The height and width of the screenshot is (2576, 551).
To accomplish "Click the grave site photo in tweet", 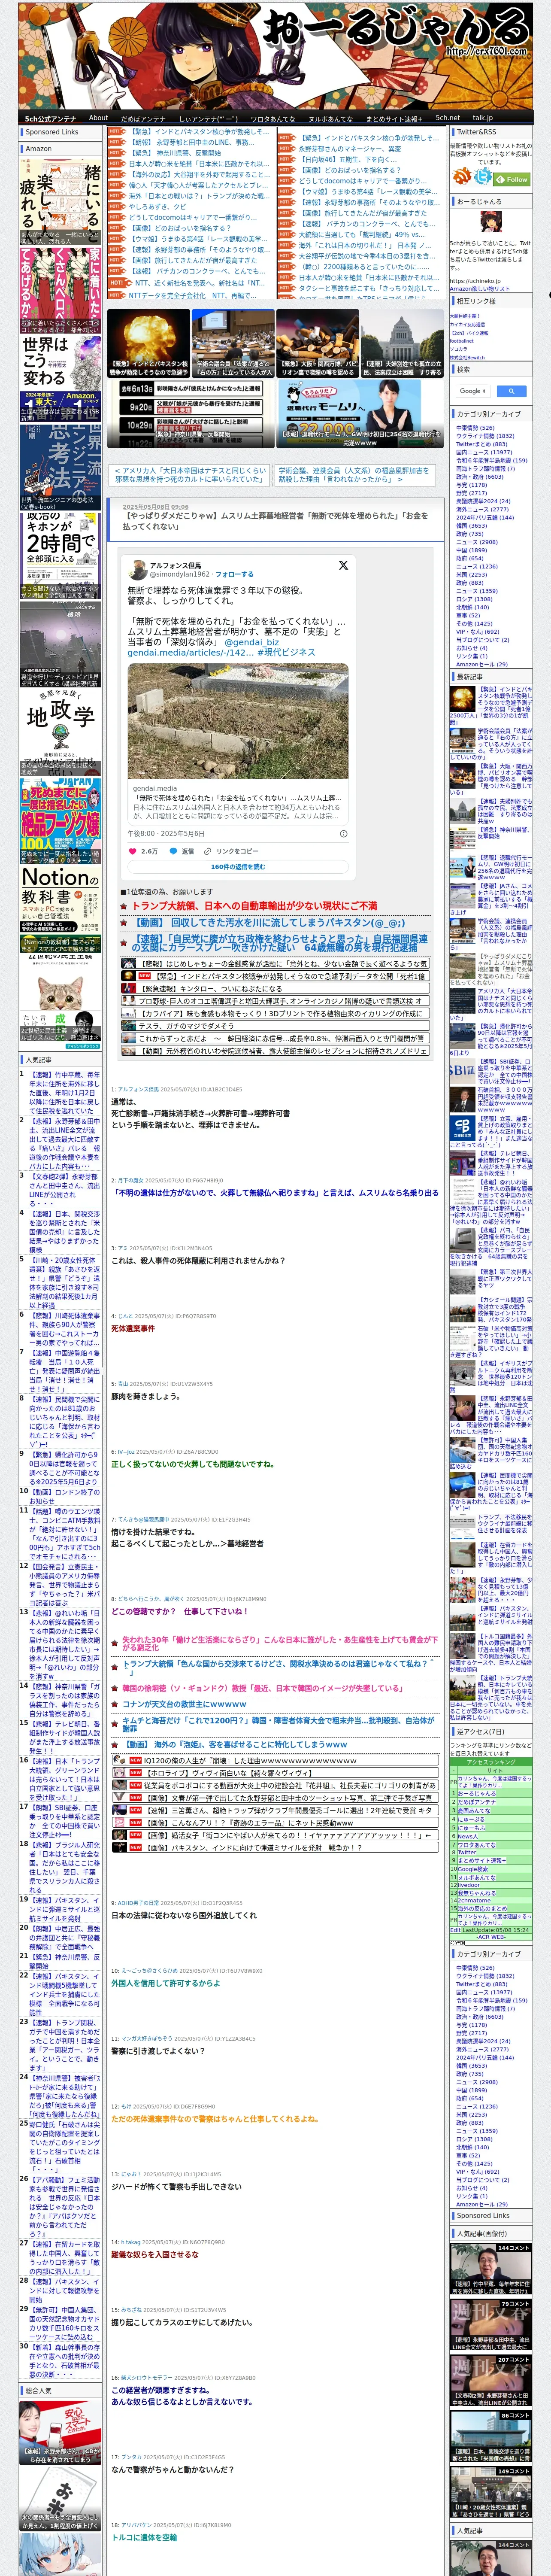I will 238,720.
